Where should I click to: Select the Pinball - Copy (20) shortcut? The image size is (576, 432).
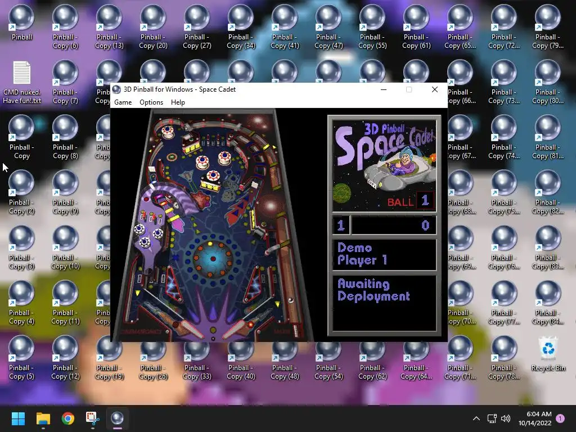pos(153,27)
